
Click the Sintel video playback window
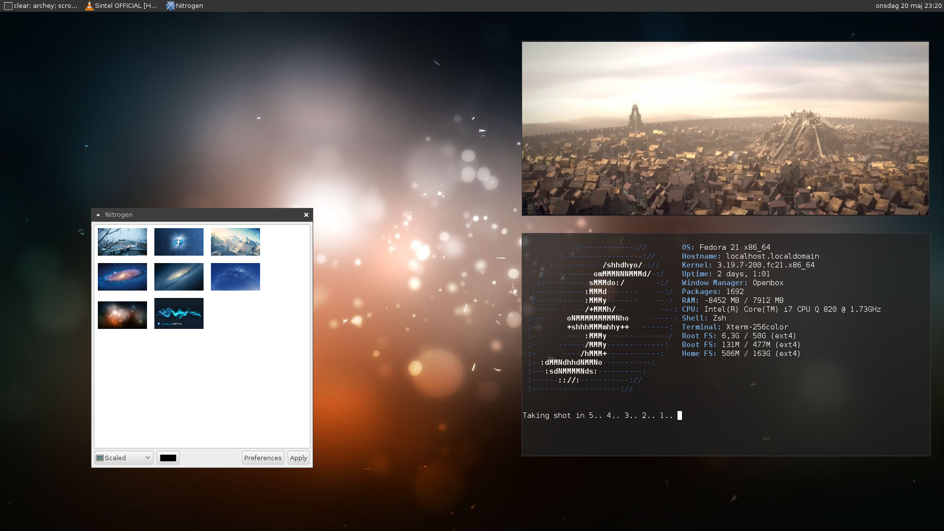click(x=725, y=128)
